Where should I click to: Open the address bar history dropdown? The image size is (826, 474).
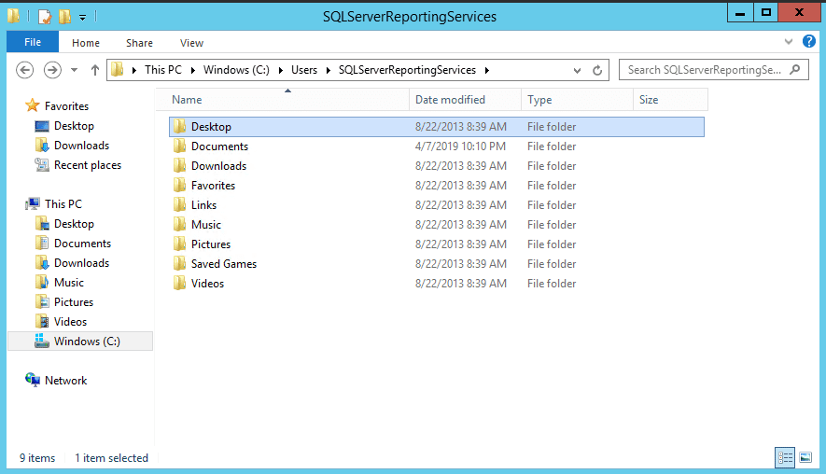pos(578,71)
